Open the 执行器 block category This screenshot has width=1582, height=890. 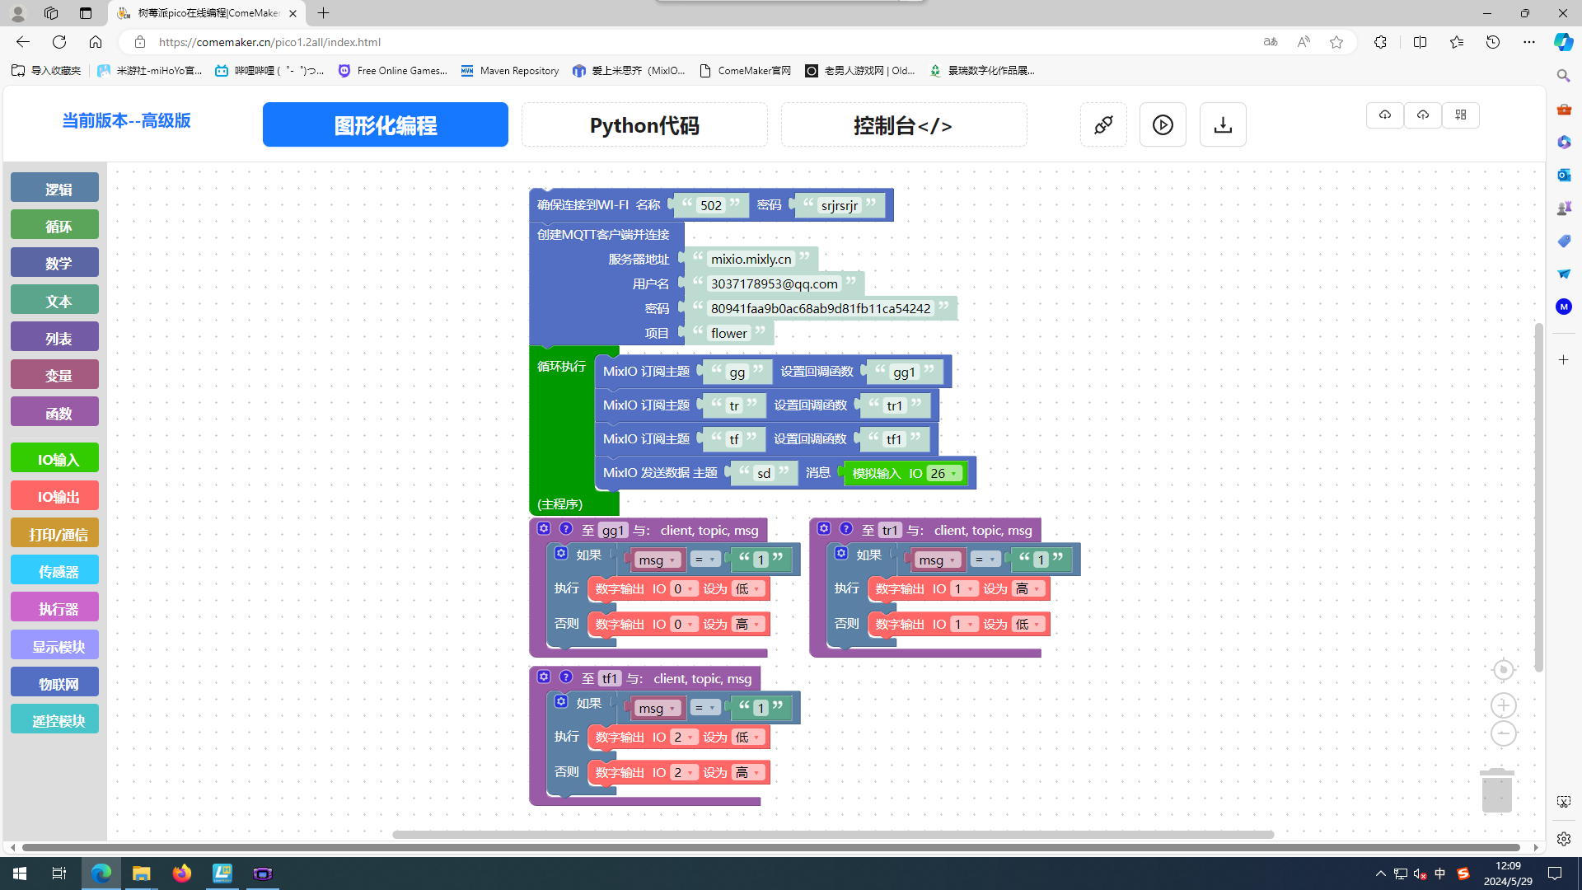[x=54, y=608]
